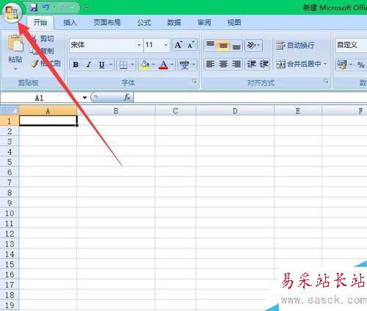
Task: Switch to the 审阅 tab
Action: click(x=204, y=23)
